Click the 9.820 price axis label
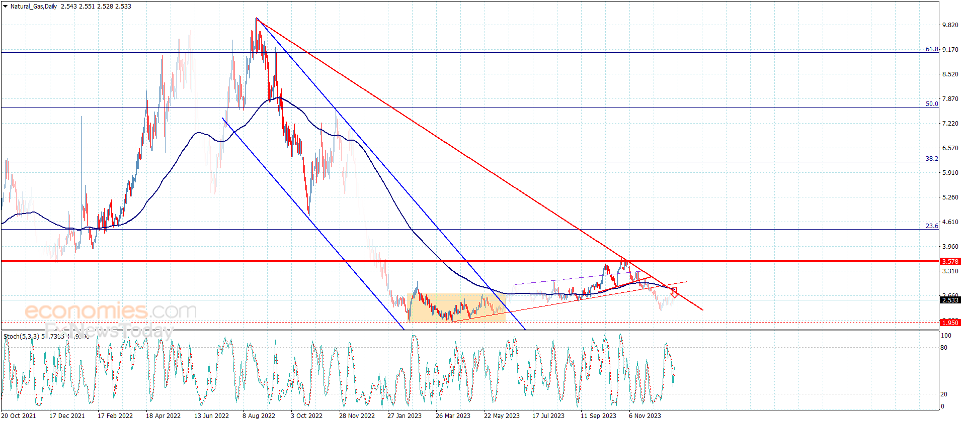964x422 pixels. pyautogui.click(x=950, y=25)
